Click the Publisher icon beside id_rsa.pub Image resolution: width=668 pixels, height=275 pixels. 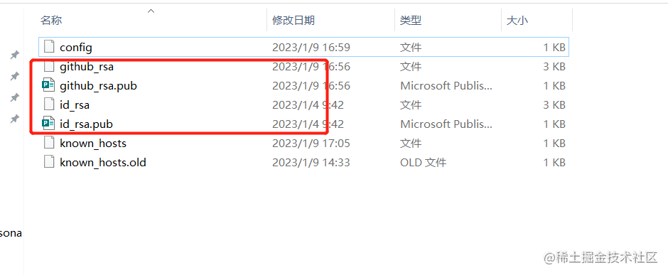coord(48,124)
